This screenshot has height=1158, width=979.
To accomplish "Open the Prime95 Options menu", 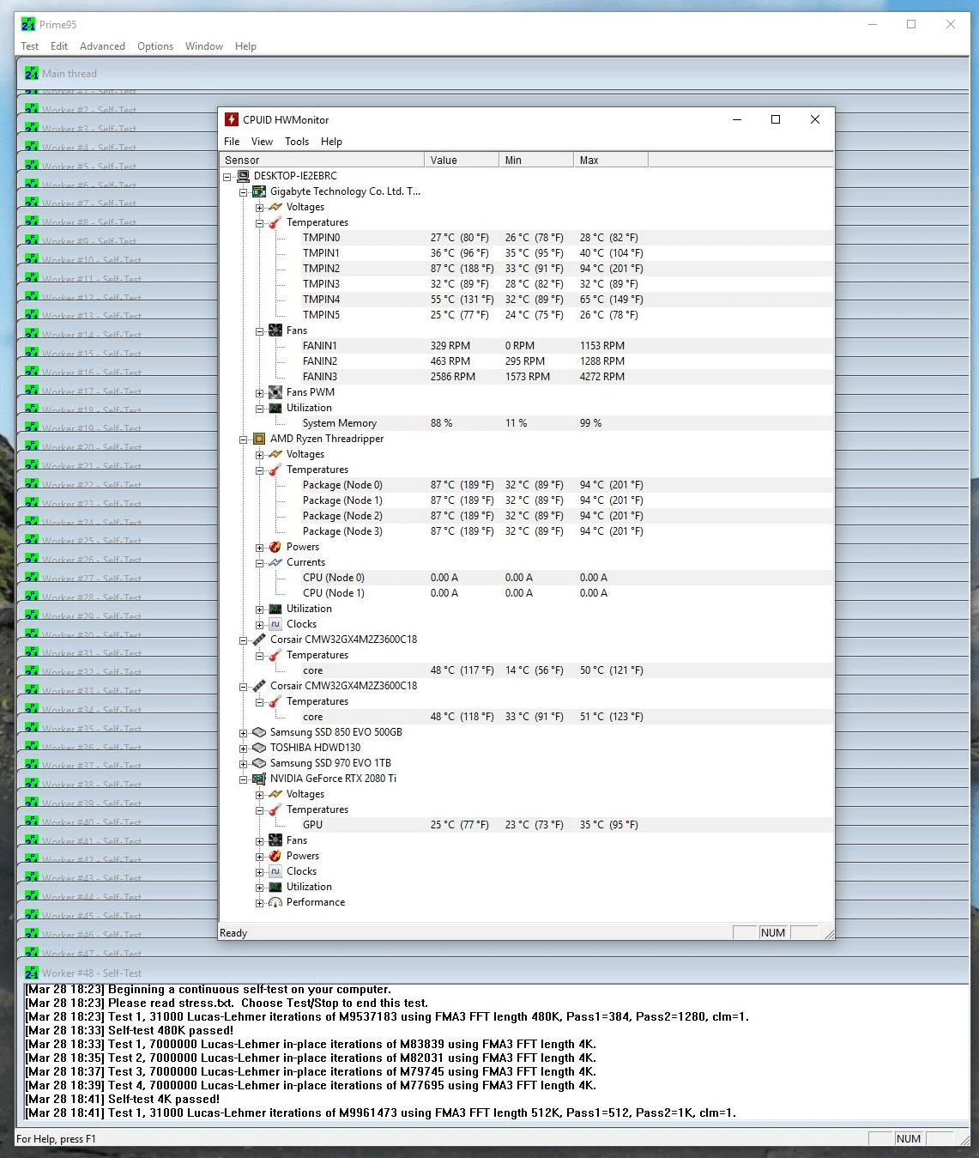I will (155, 46).
